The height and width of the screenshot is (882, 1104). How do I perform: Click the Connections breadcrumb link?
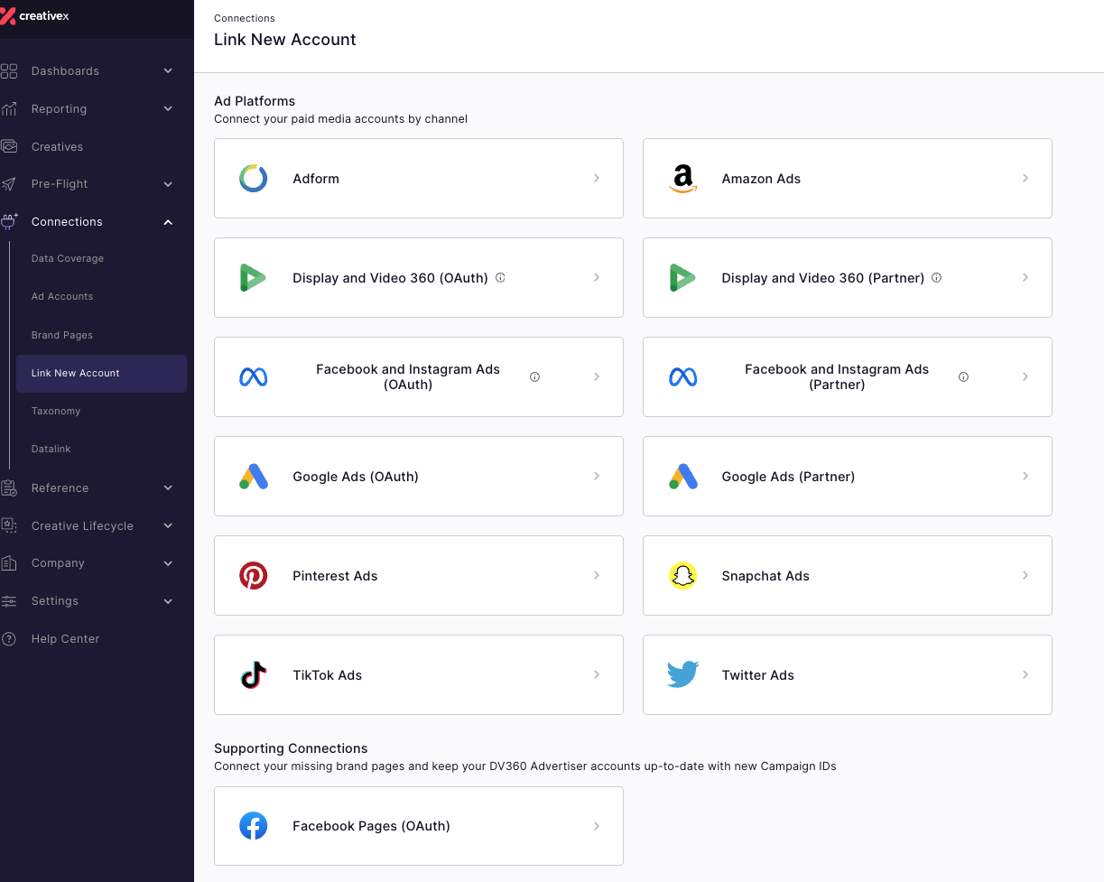click(245, 18)
